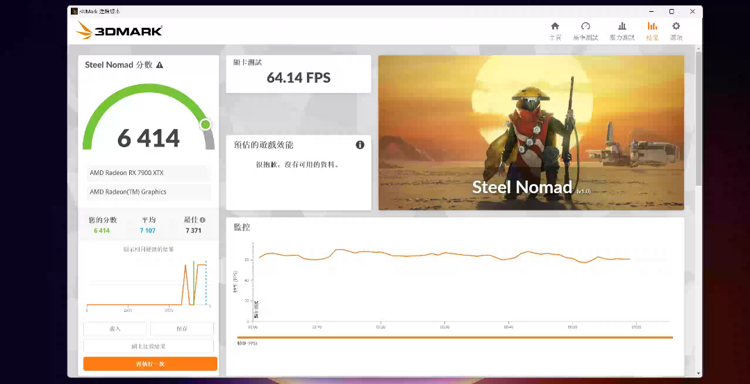Select the orange Results (結果) tab
Screen dimensions: 750x384
pos(652,31)
